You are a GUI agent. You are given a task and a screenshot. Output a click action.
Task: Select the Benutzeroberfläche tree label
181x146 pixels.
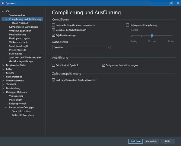click(x=16, y=65)
